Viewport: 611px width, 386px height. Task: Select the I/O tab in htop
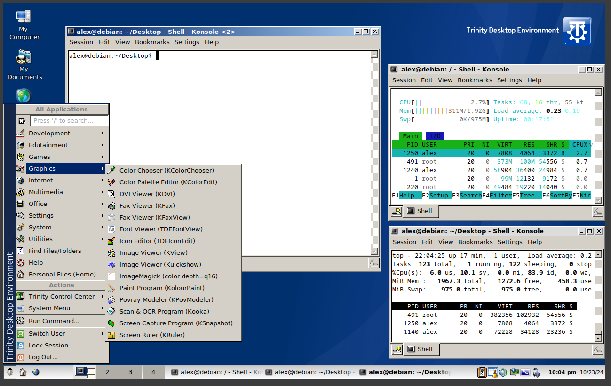coord(435,136)
